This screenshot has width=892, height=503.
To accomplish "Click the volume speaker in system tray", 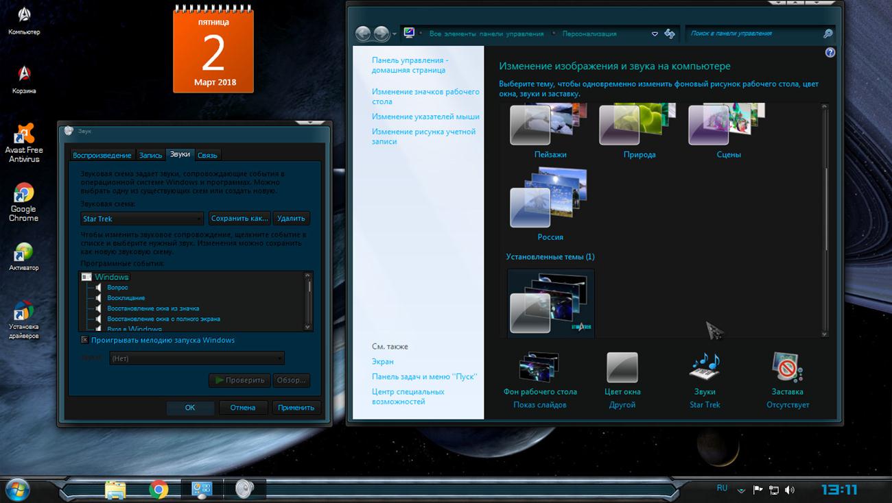I will [x=790, y=489].
